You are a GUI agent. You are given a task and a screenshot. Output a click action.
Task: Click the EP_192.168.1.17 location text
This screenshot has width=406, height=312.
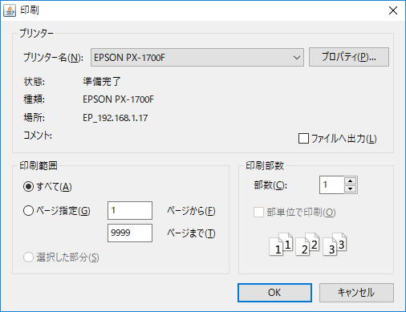(x=116, y=118)
